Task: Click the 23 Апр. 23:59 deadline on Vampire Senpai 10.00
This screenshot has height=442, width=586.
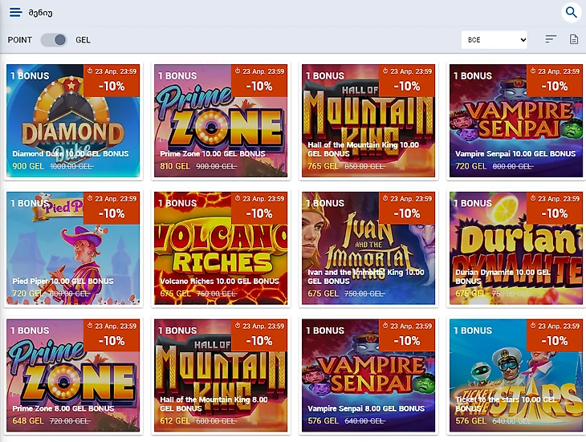Action: (x=559, y=71)
